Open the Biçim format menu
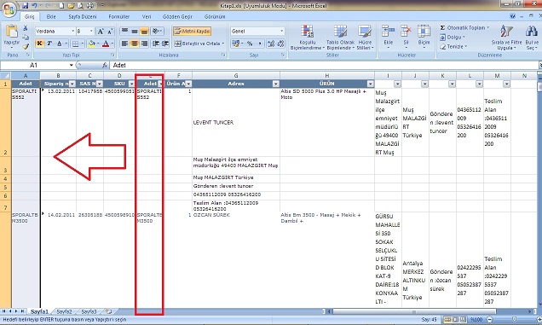 424,37
